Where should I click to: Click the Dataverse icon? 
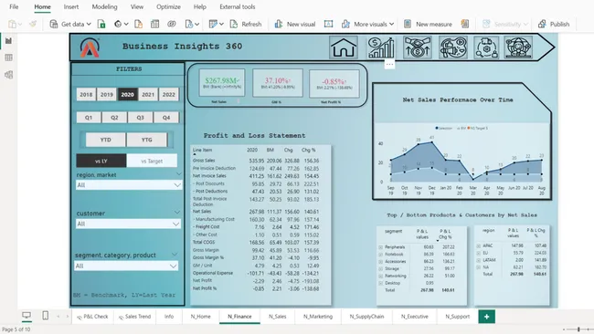[172, 25]
